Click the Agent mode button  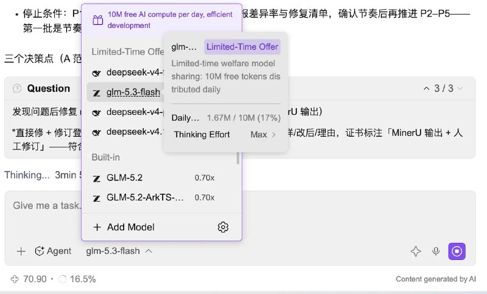click(53, 251)
